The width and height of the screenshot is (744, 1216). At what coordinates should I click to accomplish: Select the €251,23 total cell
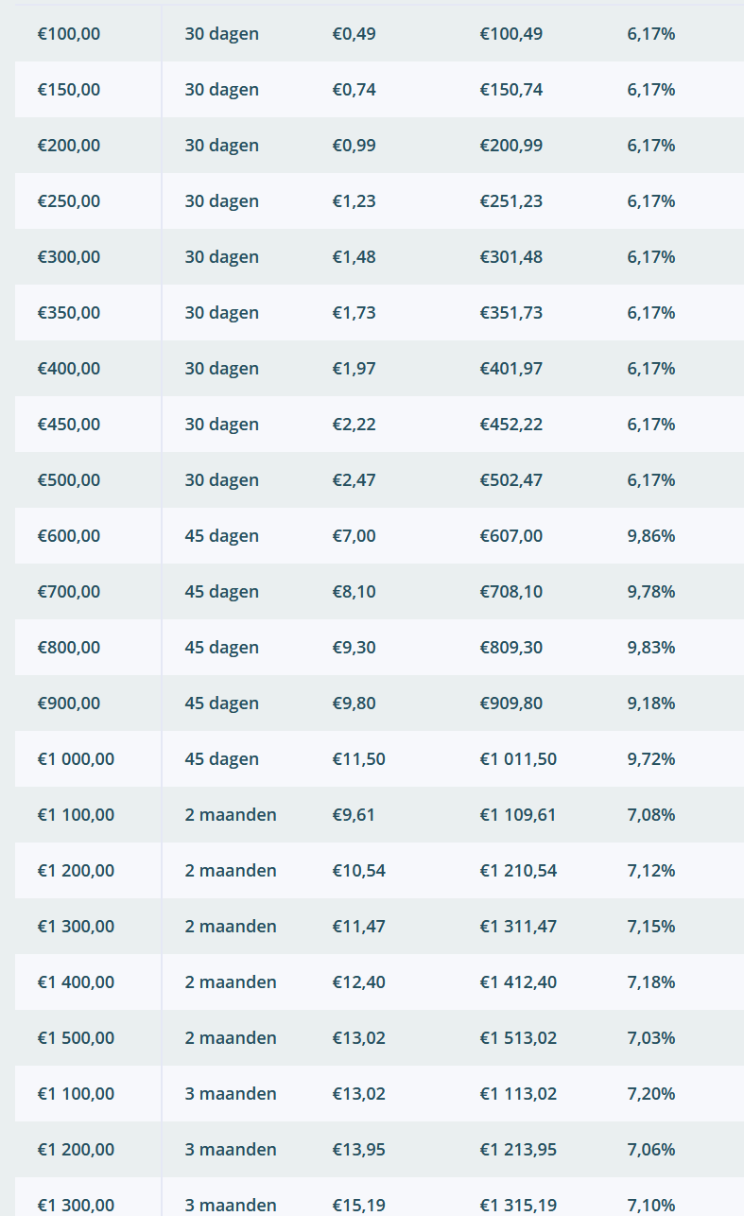511,201
